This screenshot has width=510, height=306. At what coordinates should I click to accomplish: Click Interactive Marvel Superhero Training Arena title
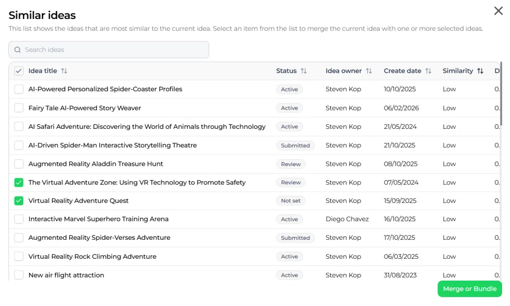point(99,219)
